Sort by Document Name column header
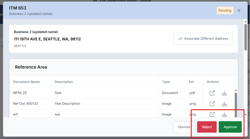Image resolution: width=250 pixels, height=139 pixels. [26, 82]
